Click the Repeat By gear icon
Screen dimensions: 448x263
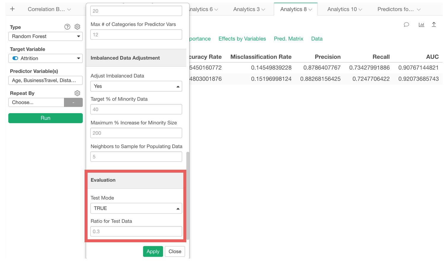click(x=77, y=93)
